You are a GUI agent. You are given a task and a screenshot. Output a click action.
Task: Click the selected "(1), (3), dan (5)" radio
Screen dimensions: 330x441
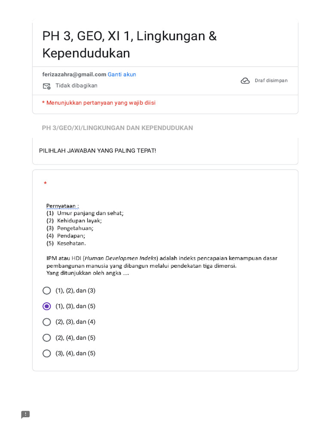coord(47,306)
